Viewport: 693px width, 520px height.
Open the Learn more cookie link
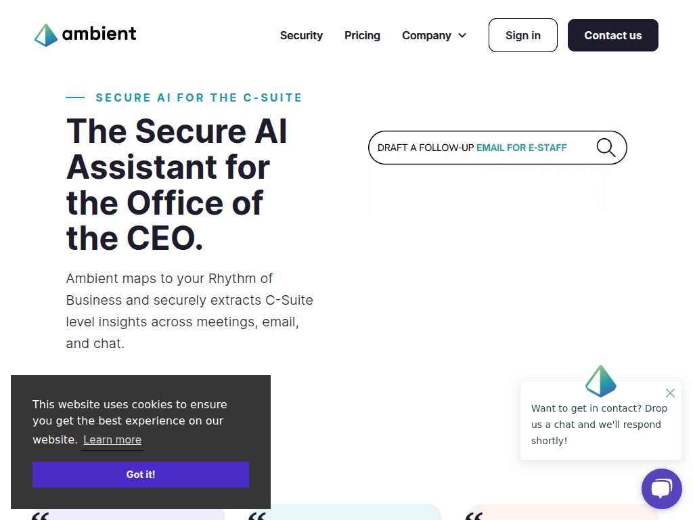112,439
